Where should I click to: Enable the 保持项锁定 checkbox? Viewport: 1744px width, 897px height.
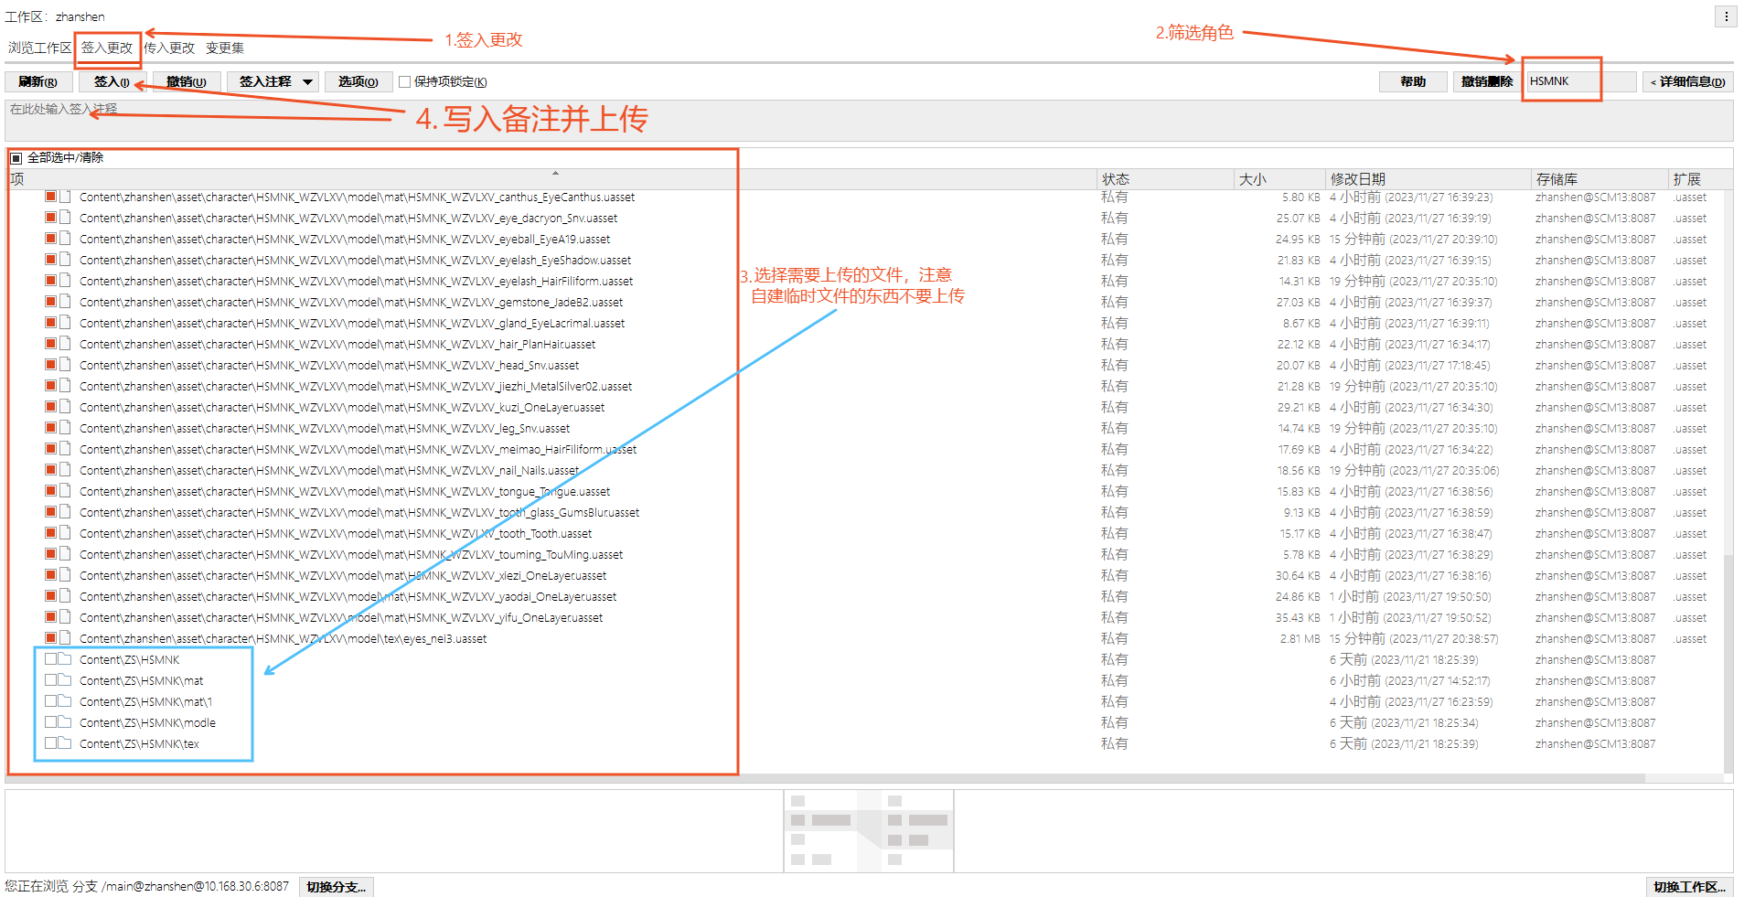click(405, 82)
